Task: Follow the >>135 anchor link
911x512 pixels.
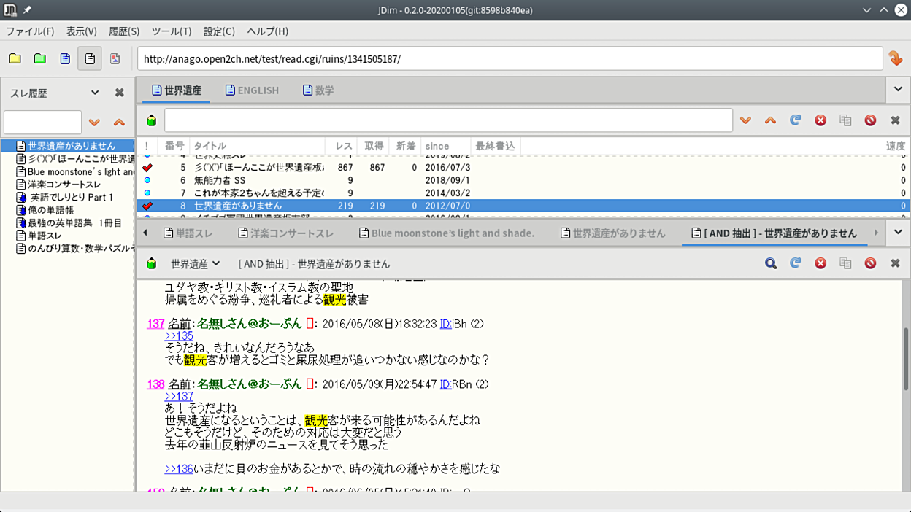Action: tap(179, 335)
